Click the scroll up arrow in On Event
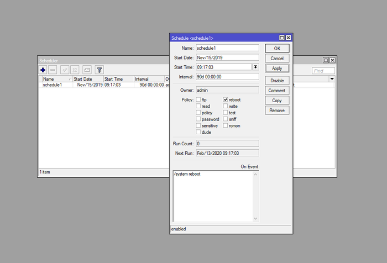387x263 pixels. (x=255, y=175)
